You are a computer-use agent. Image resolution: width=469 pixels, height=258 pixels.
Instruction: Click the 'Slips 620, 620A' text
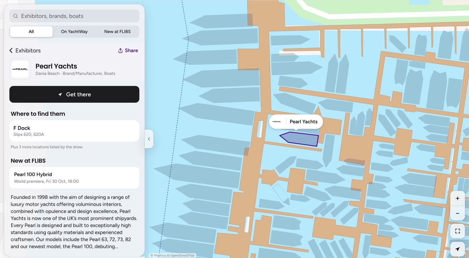[x=29, y=135]
